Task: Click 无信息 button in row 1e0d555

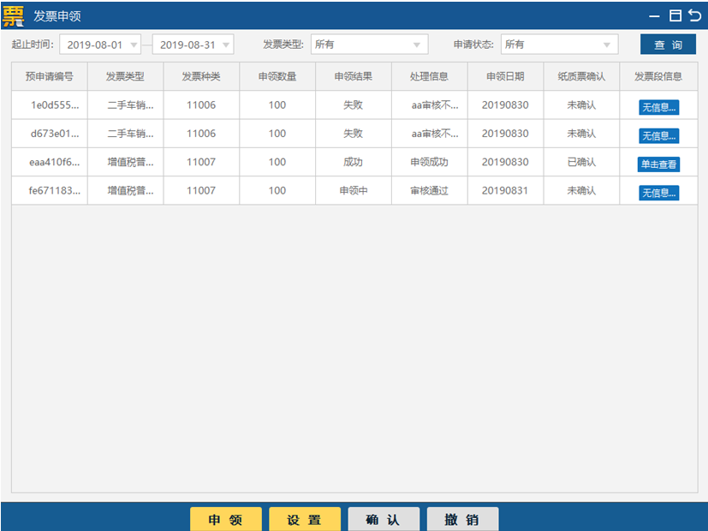Action: pyautogui.click(x=659, y=107)
